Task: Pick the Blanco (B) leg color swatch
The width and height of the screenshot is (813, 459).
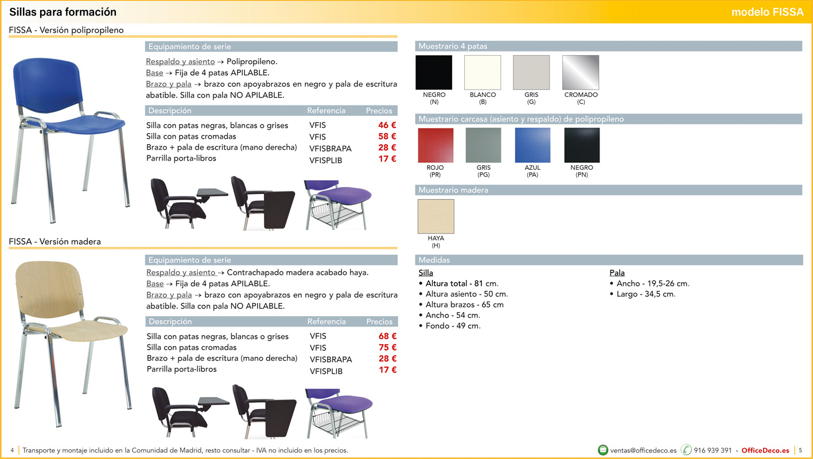Action: (x=483, y=73)
